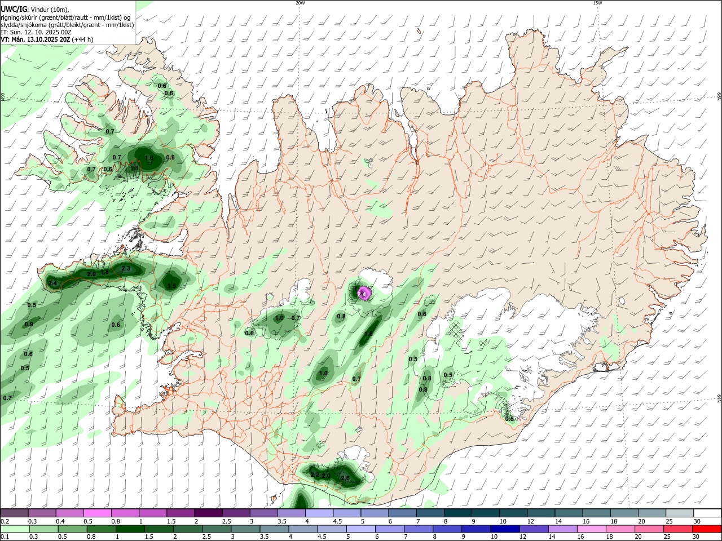Select the 'VT: Mán. 13.10.2025 20Z (+44 h)' line
Viewport: 722px width, 541px height.
point(47,40)
